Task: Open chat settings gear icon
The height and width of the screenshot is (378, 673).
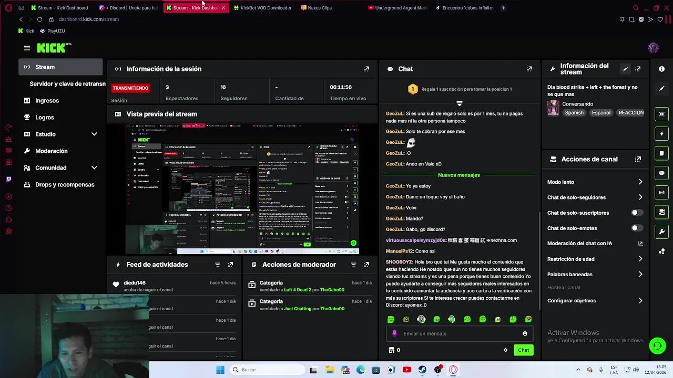Action: pos(505,350)
